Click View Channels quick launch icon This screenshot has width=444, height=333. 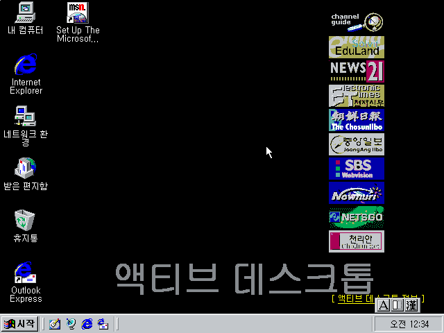click(x=71, y=324)
